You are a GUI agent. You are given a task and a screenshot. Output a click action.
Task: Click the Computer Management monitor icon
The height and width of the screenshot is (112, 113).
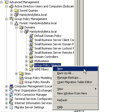11,86
